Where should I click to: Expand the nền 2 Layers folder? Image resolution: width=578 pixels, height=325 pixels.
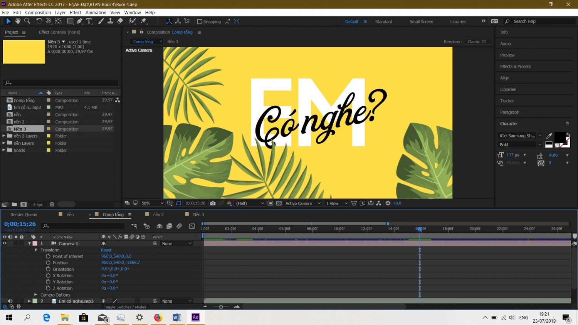[x=4, y=136]
